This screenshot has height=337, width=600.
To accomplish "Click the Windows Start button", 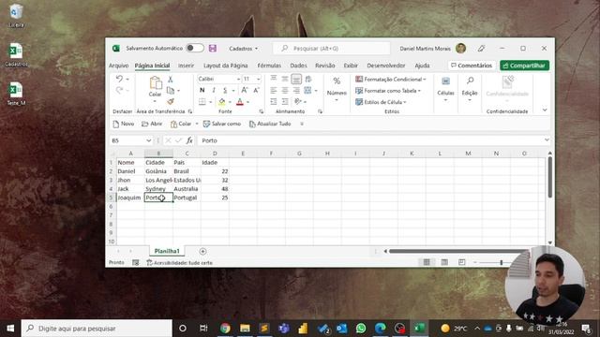I will point(10,329).
